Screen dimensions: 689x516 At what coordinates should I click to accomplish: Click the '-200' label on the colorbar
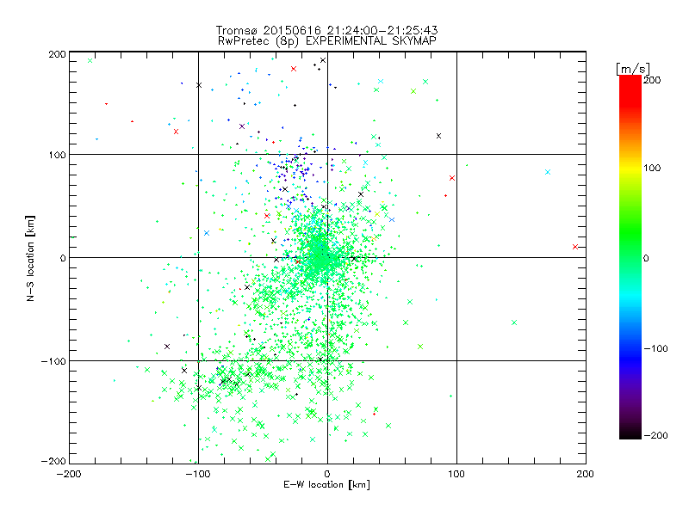(x=655, y=435)
